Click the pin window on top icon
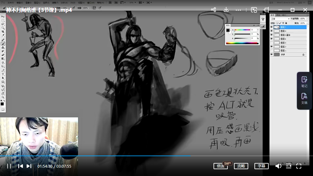Image resolution: width=313 pixels, height=176 pixels. [x=266, y=10]
